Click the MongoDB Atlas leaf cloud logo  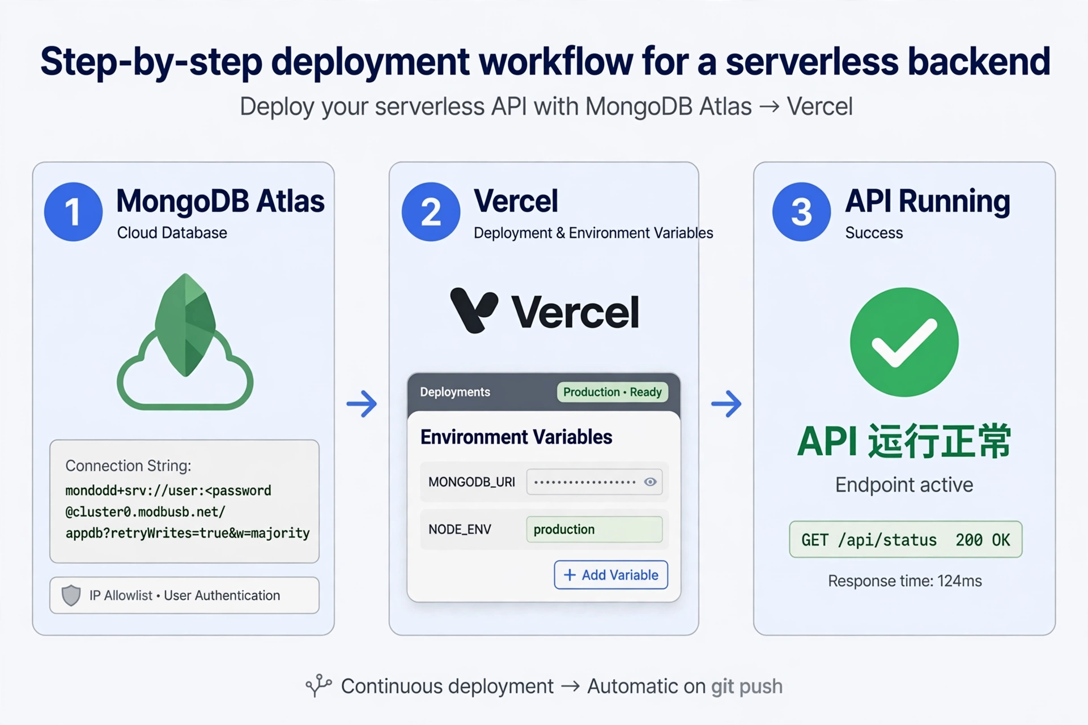[x=185, y=342]
